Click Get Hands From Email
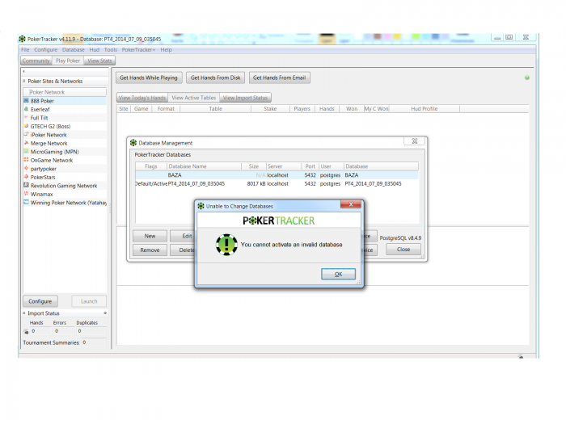 tap(280, 78)
